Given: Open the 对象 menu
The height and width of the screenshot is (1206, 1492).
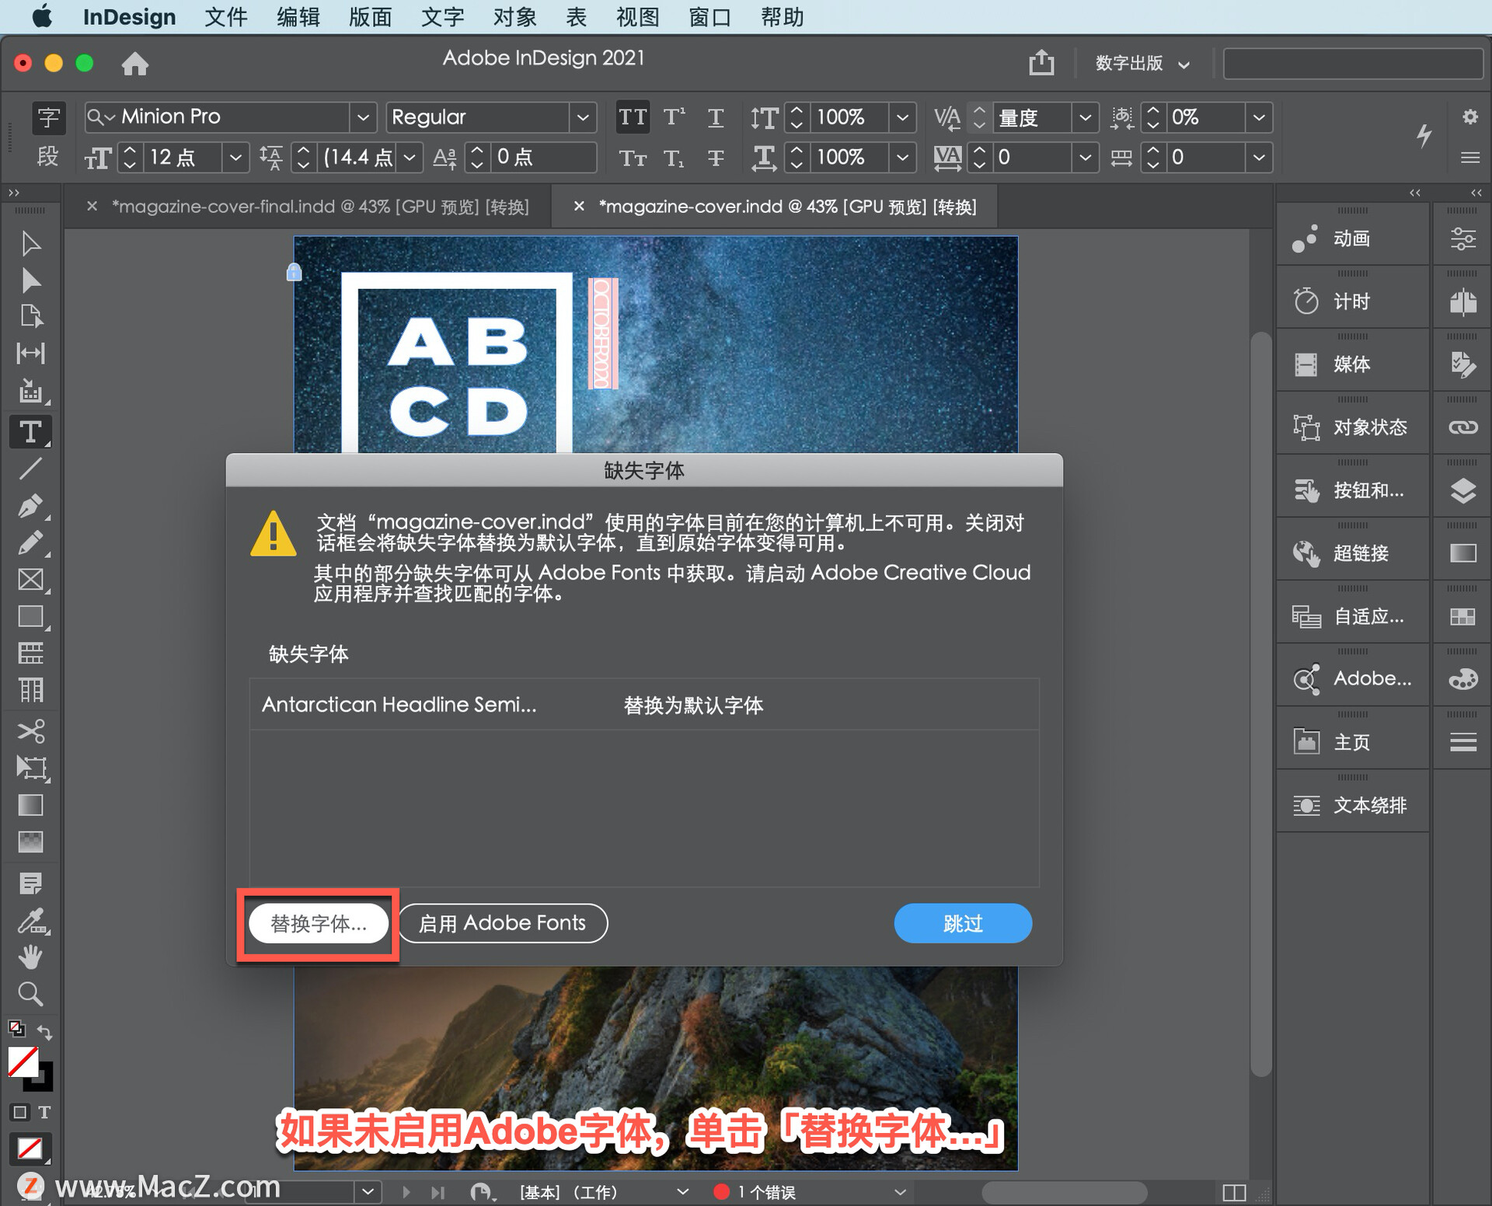Looking at the screenshot, I should click(x=514, y=16).
